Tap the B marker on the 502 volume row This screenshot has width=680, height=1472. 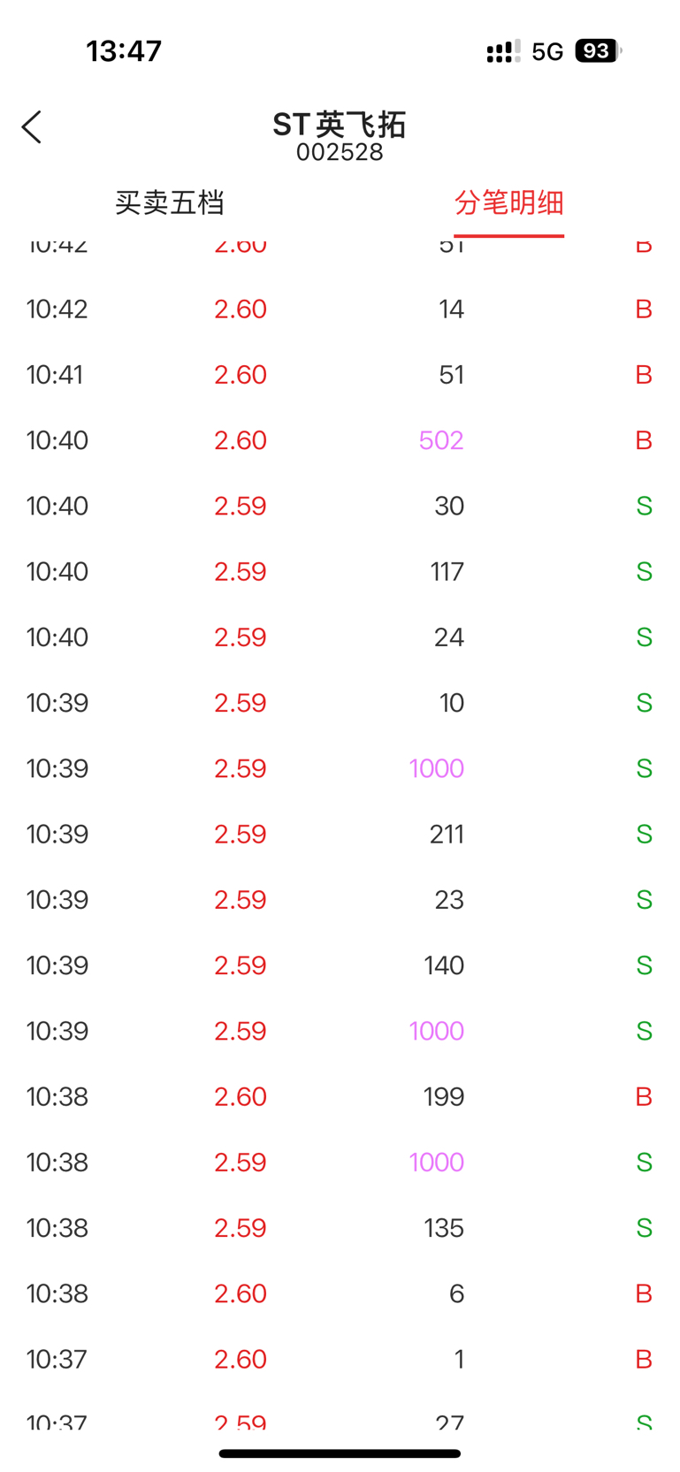[x=644, y=440]
